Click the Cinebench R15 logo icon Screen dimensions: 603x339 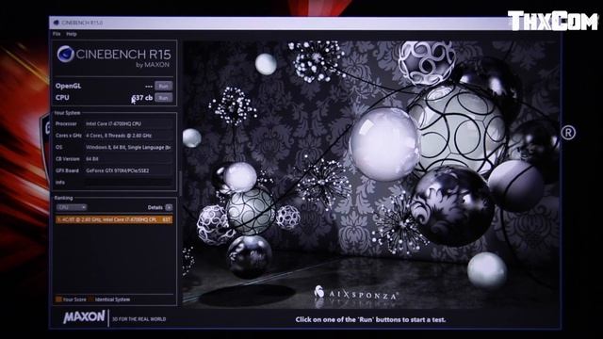click(65, 54)
